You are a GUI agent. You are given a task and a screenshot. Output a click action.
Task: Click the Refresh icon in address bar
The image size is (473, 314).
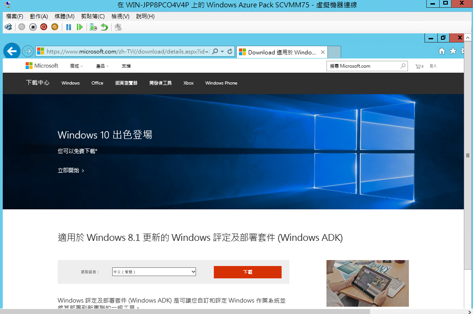(230, 51)
